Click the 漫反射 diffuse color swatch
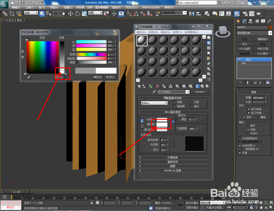This screenshot has width=274, height=211. [162, 124]
